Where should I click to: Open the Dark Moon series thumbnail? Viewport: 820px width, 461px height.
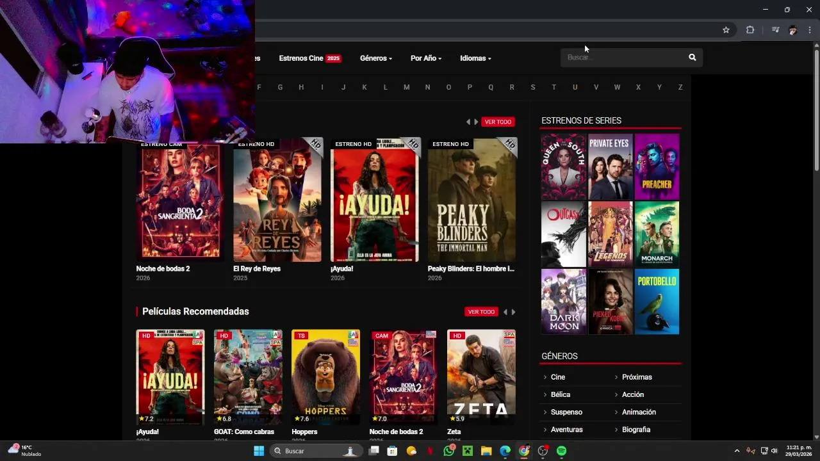(x=564, y=302)
